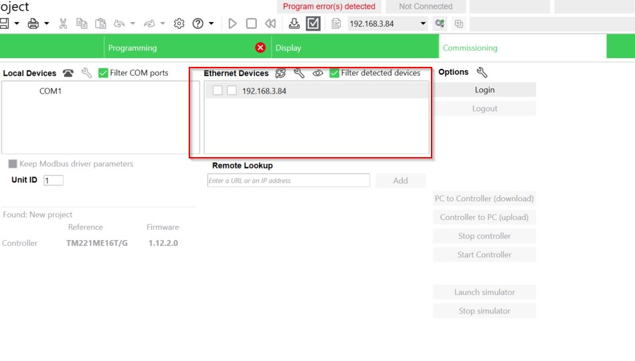Viewport: 635px width, 361px height.
Task: Toggle the Filter detected devices checkbox
Action: click(x=334, y=73)
